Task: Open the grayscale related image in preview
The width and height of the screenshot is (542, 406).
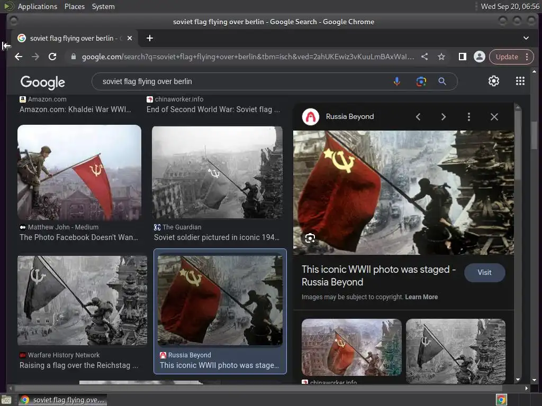Action: point(456,351)
